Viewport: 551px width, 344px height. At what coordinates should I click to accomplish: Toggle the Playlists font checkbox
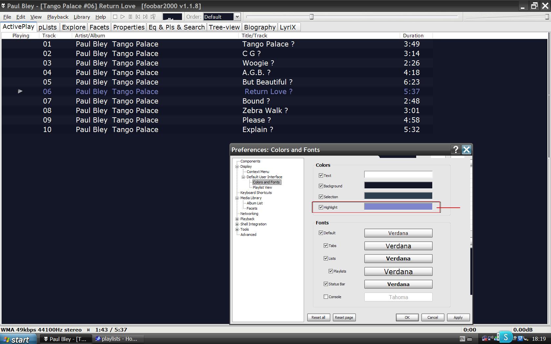tap(331, 271)
